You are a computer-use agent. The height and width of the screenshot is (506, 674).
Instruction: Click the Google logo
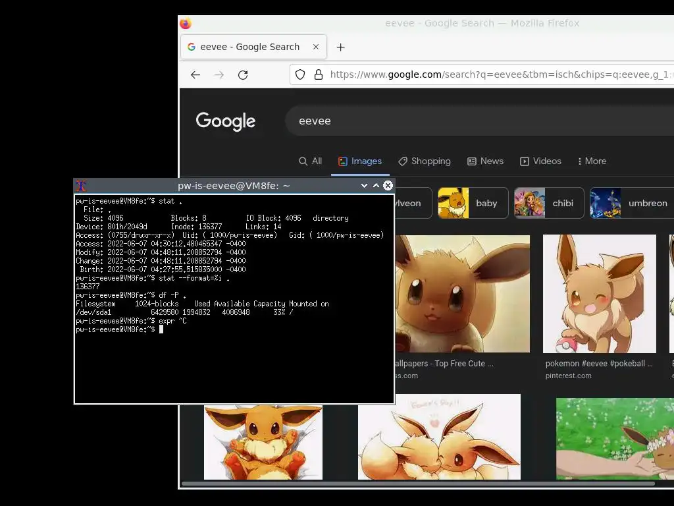tap(226, 121)
